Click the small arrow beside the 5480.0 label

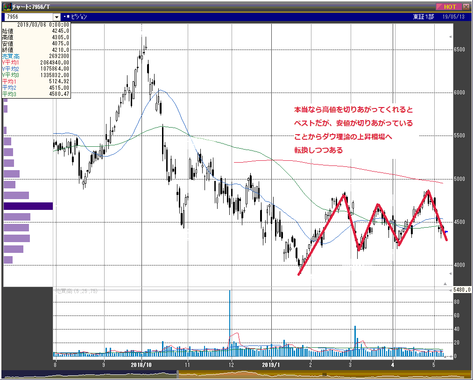point(450,290)
